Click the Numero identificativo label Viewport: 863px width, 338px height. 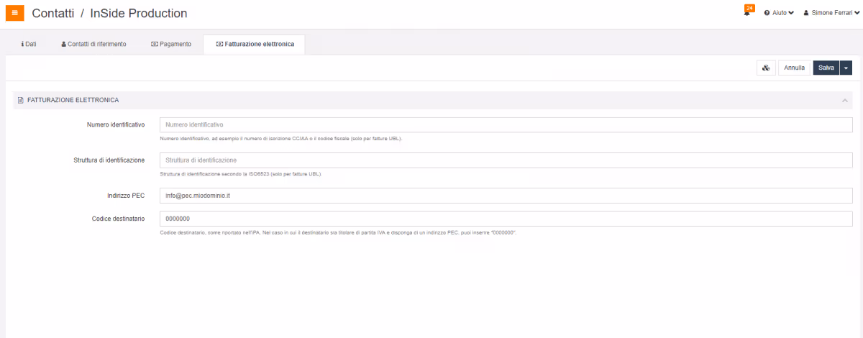116,125
